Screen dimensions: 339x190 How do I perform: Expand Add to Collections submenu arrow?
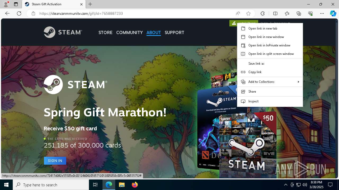(x=298, y=82)
